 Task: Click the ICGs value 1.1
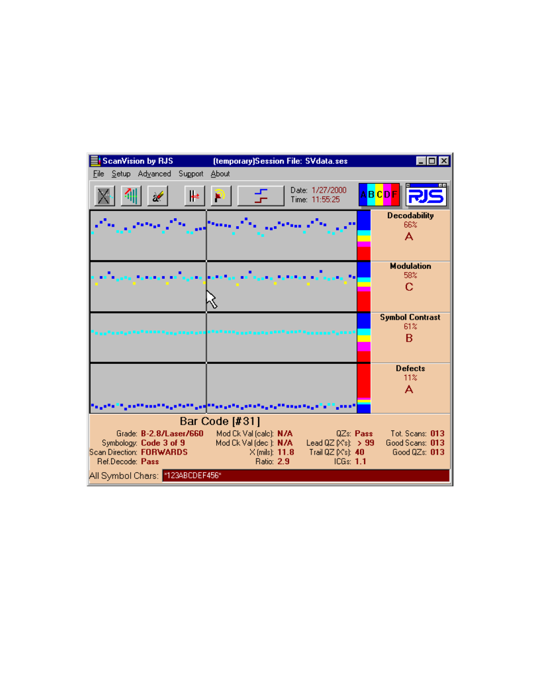(x=361, y=461)
